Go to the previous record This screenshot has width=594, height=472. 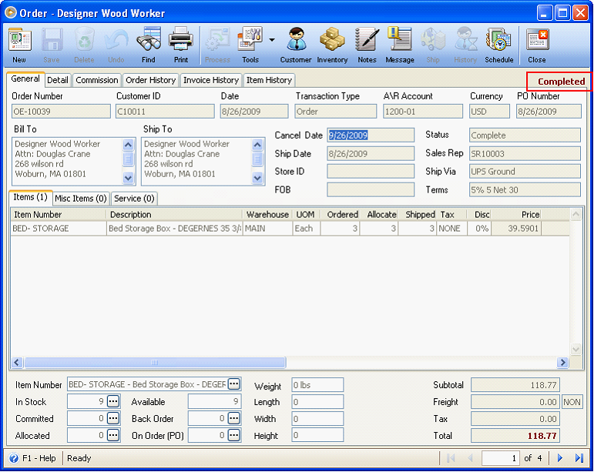[470, 458]
